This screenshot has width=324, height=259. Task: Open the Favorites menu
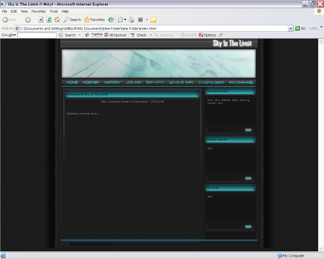click(39, 11)
